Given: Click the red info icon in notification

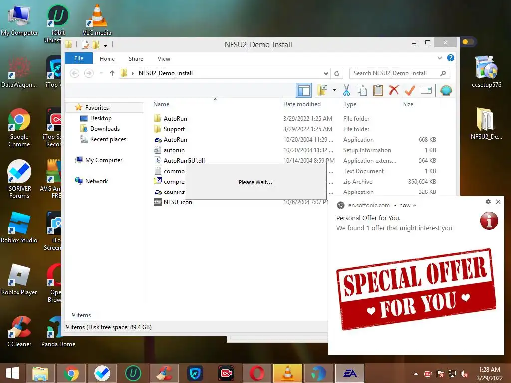Looking at the screenshot, I should click(489, 221).
